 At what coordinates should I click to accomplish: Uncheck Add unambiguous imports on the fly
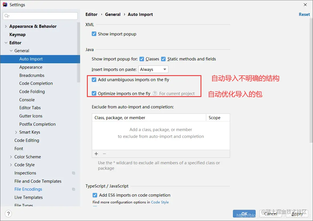(94, 80)
